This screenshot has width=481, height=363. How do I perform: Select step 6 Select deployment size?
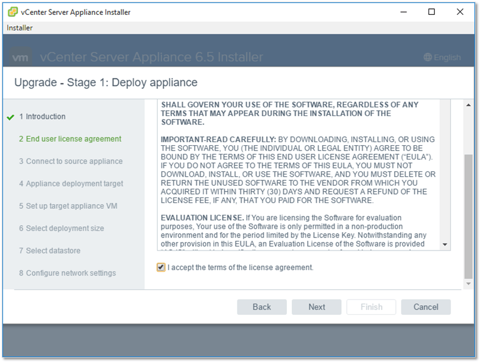(61, 229)
